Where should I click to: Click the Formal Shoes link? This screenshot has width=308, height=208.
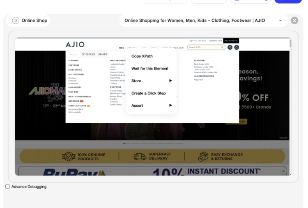(x=116, y=96)
